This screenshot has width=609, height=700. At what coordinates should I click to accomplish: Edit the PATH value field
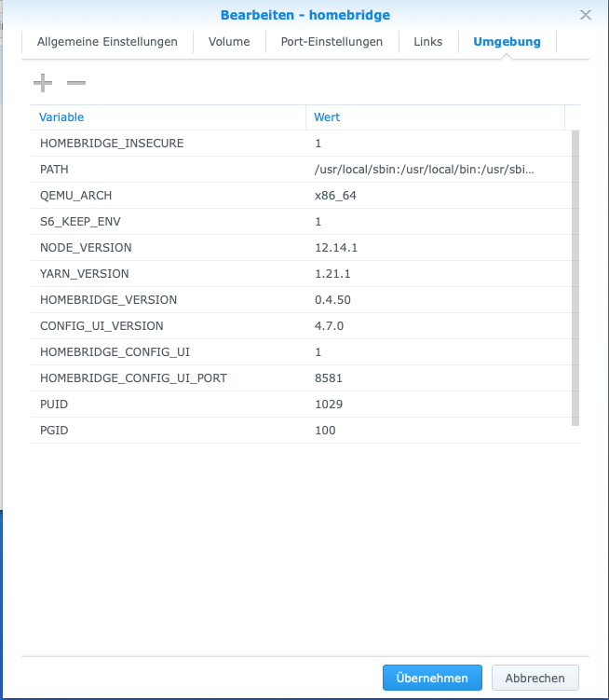coord(425,170)
